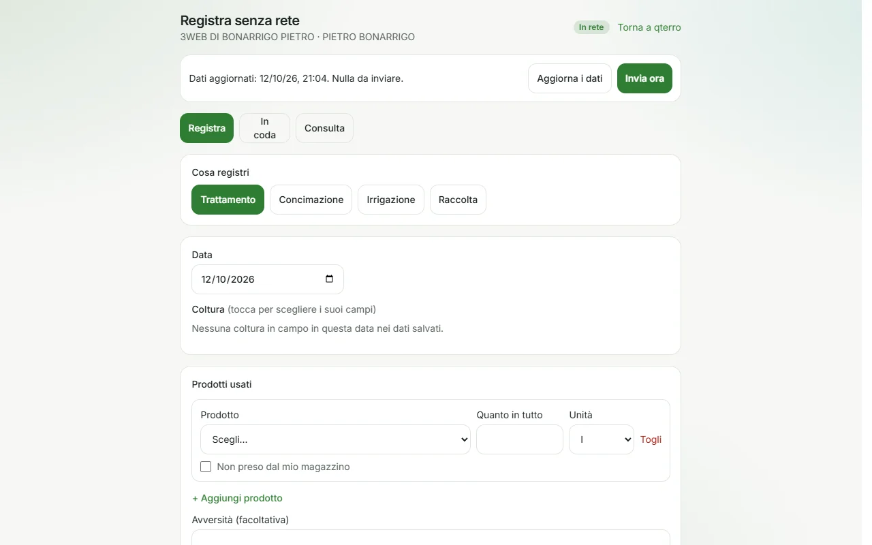
Task: Open the calendar picker icon in Data field
Action: click(330, 279)
